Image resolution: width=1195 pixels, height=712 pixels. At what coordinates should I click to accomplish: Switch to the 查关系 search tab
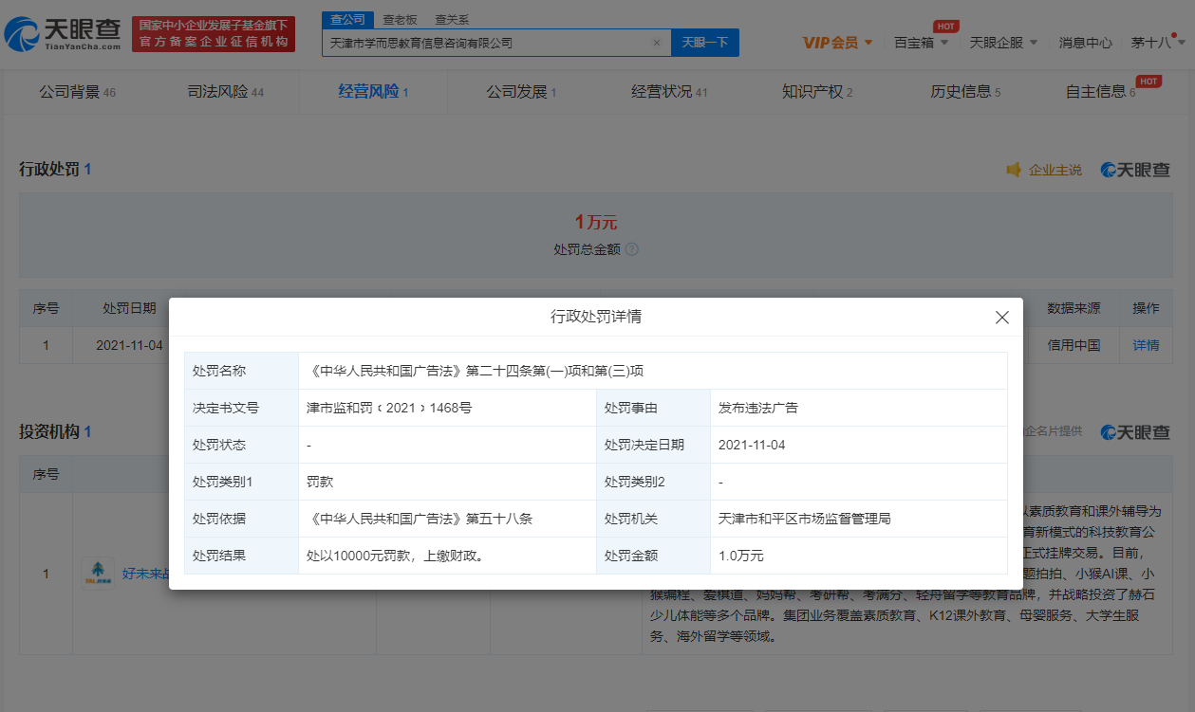[x=451, y=19]
